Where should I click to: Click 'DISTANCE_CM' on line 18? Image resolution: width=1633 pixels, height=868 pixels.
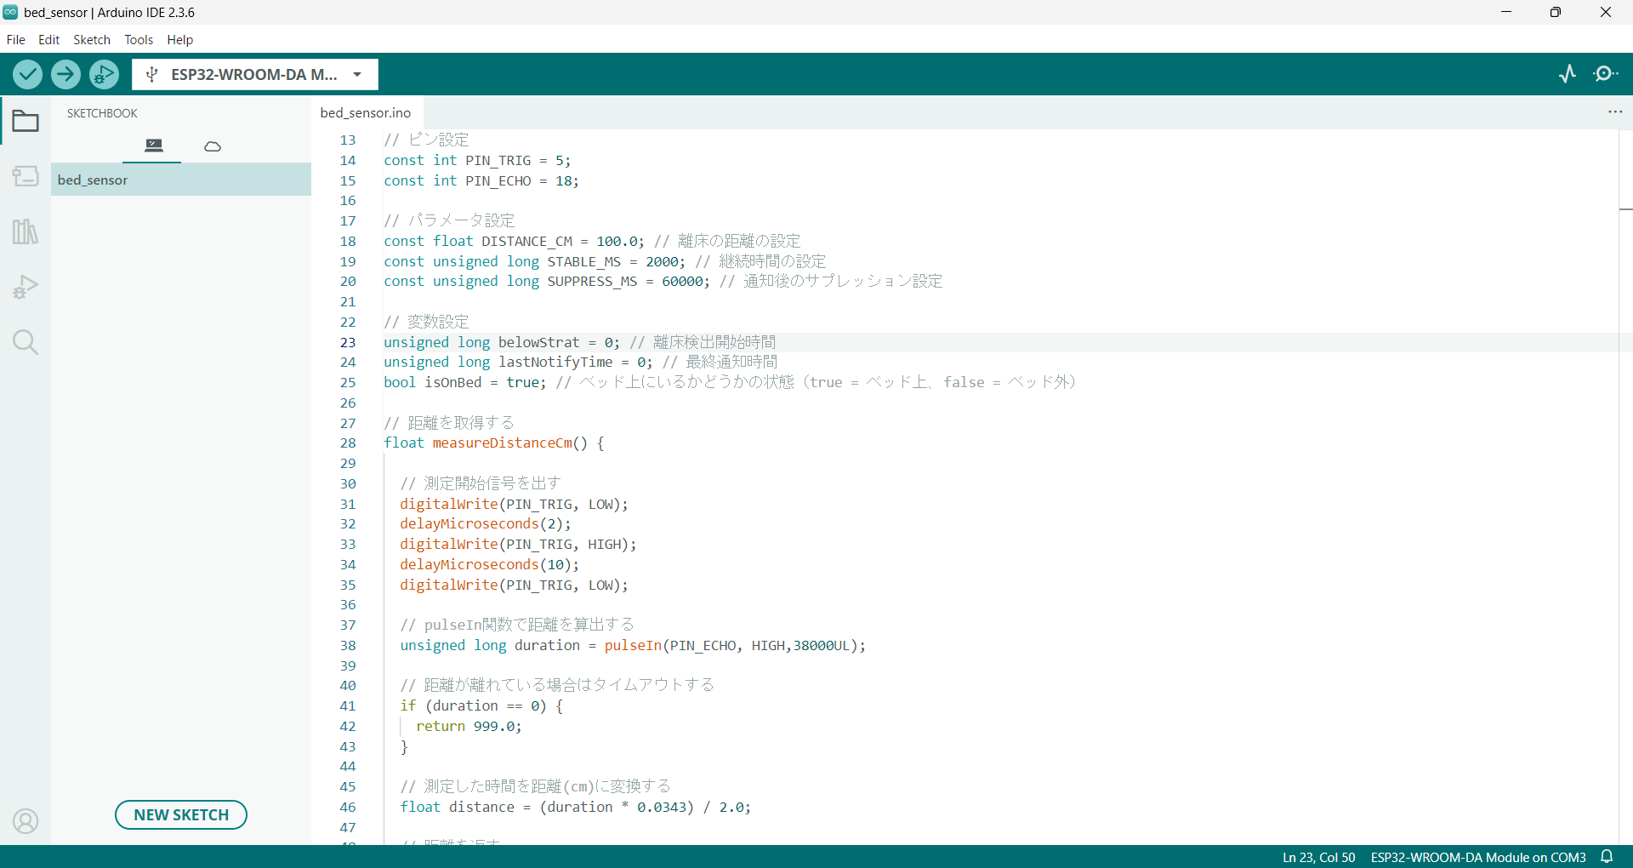(527, 242)
